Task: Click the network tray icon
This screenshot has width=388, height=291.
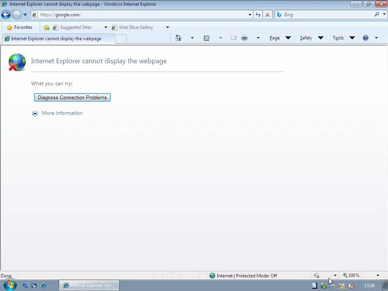Action: pos(342,286)
